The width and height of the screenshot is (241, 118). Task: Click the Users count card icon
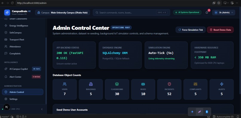pyautogui.click(x=65, y=84)
